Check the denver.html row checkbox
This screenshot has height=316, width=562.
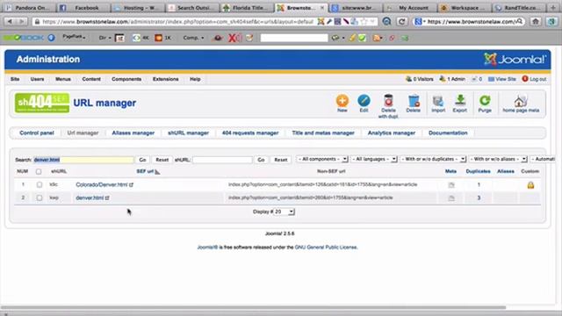point(39,197)
